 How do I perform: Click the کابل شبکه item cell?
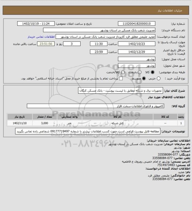coord(117,123)
